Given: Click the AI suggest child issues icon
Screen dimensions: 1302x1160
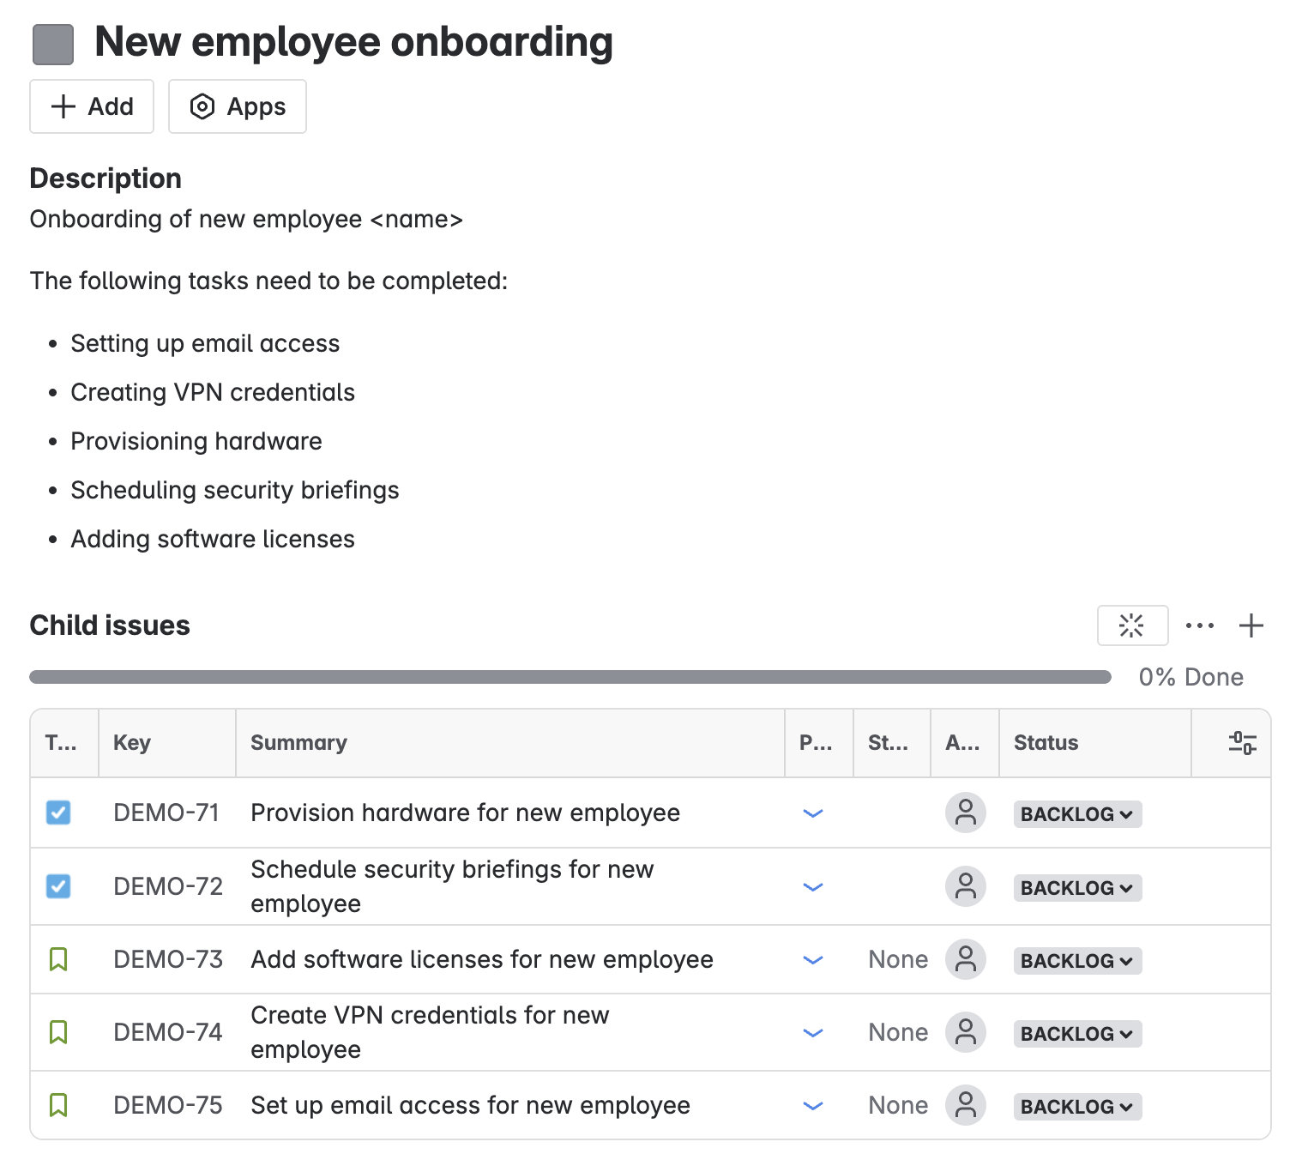Looking at the screenshot, I should point(1132,625).
